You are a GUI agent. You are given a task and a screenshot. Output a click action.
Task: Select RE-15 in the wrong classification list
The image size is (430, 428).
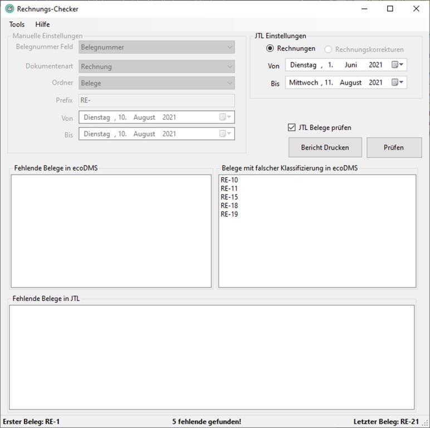[x=229, y=197]
